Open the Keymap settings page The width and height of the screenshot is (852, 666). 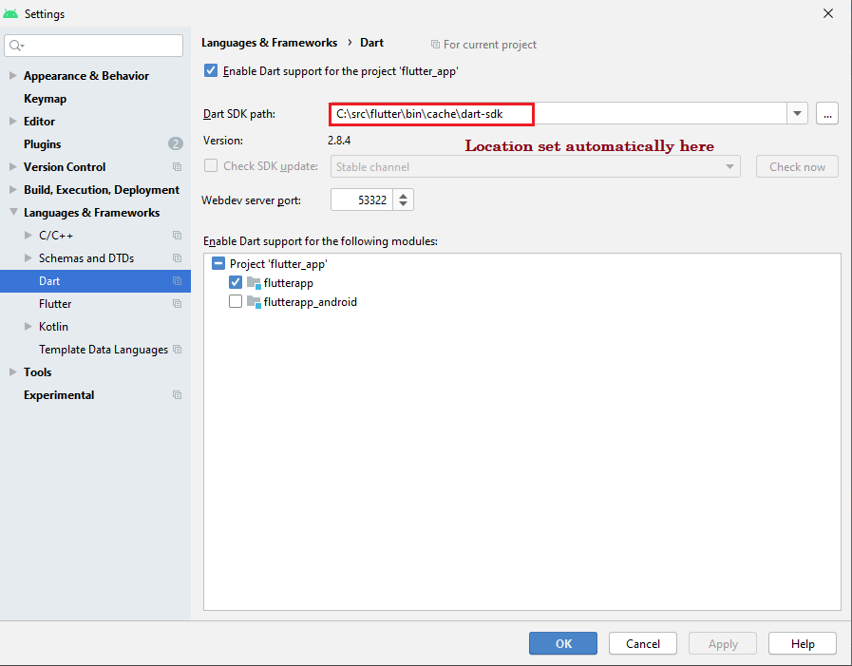pyautogui.click(x=45, y=99)
